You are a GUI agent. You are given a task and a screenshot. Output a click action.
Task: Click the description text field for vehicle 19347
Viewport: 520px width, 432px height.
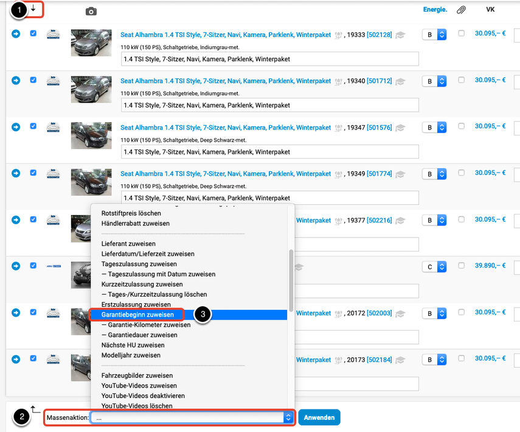[270, 152]
